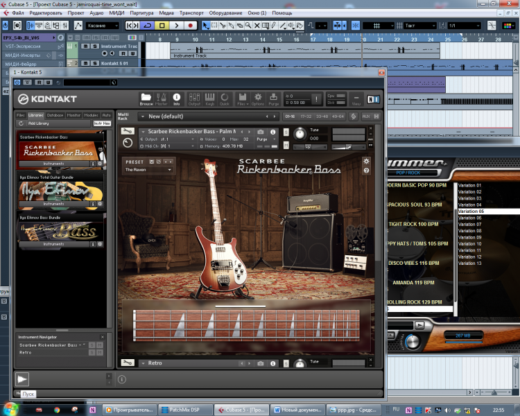The height and width of the screenshot is (416, 520).
Task: Select the Cubase Range Selection tool
Action: (x=214, y=26)
